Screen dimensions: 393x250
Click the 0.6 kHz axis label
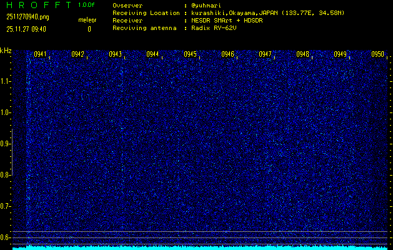[6, 237]
